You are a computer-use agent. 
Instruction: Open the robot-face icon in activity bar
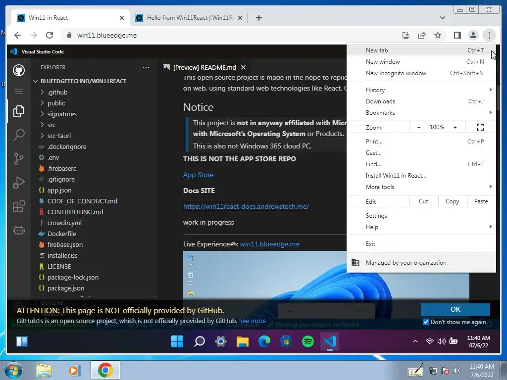19,231
